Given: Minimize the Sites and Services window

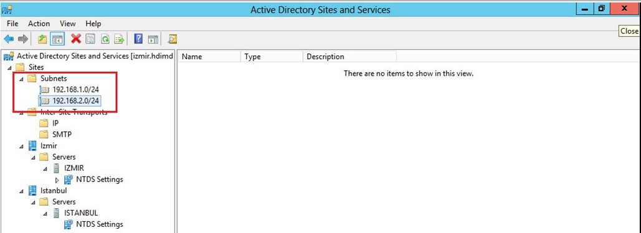Looking at the screenshot, I should pyautogui.click(x=585, y=9).
